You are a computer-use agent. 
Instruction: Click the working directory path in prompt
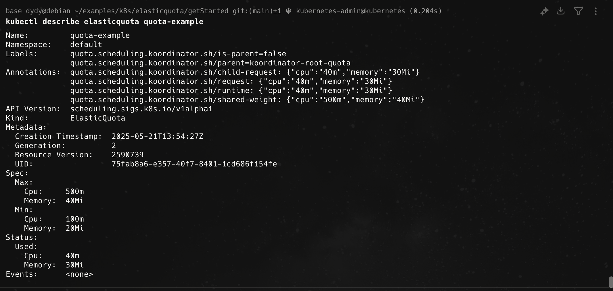click(x=151, y=11)
